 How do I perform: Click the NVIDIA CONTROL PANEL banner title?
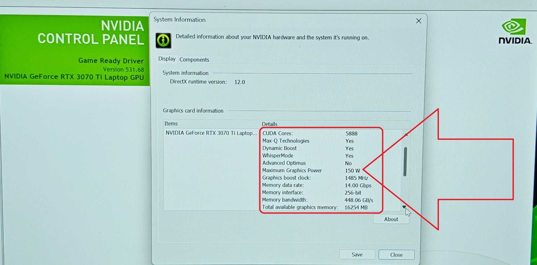(91, 32)
